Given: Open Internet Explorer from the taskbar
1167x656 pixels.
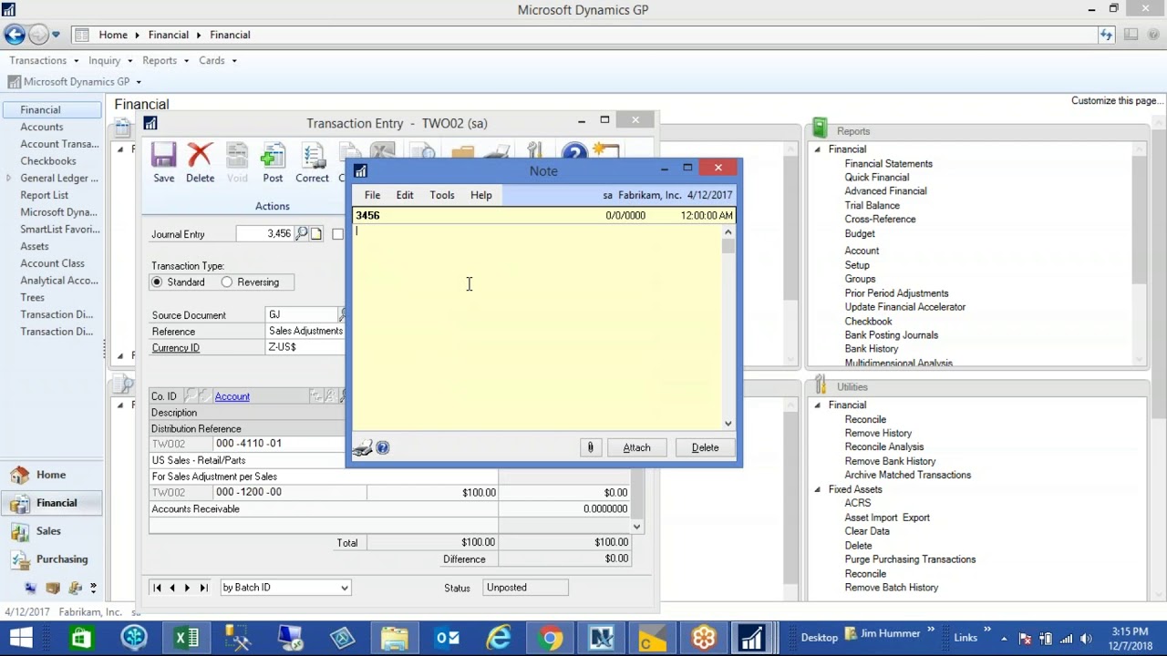Looking at the screenshot, I should tap(499, 638).
